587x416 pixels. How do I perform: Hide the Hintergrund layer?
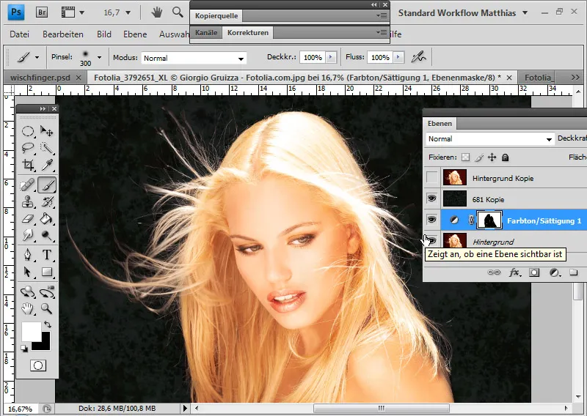(x=432, y=241)
